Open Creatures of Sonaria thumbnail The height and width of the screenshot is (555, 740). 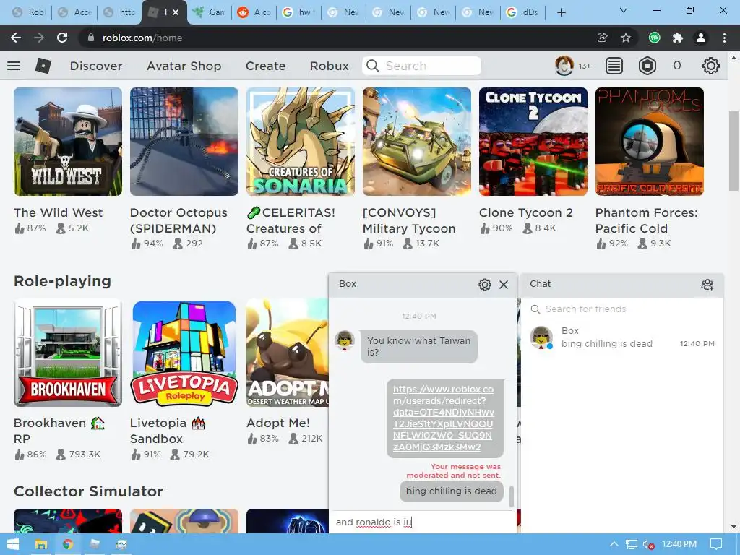click(301, 142)
